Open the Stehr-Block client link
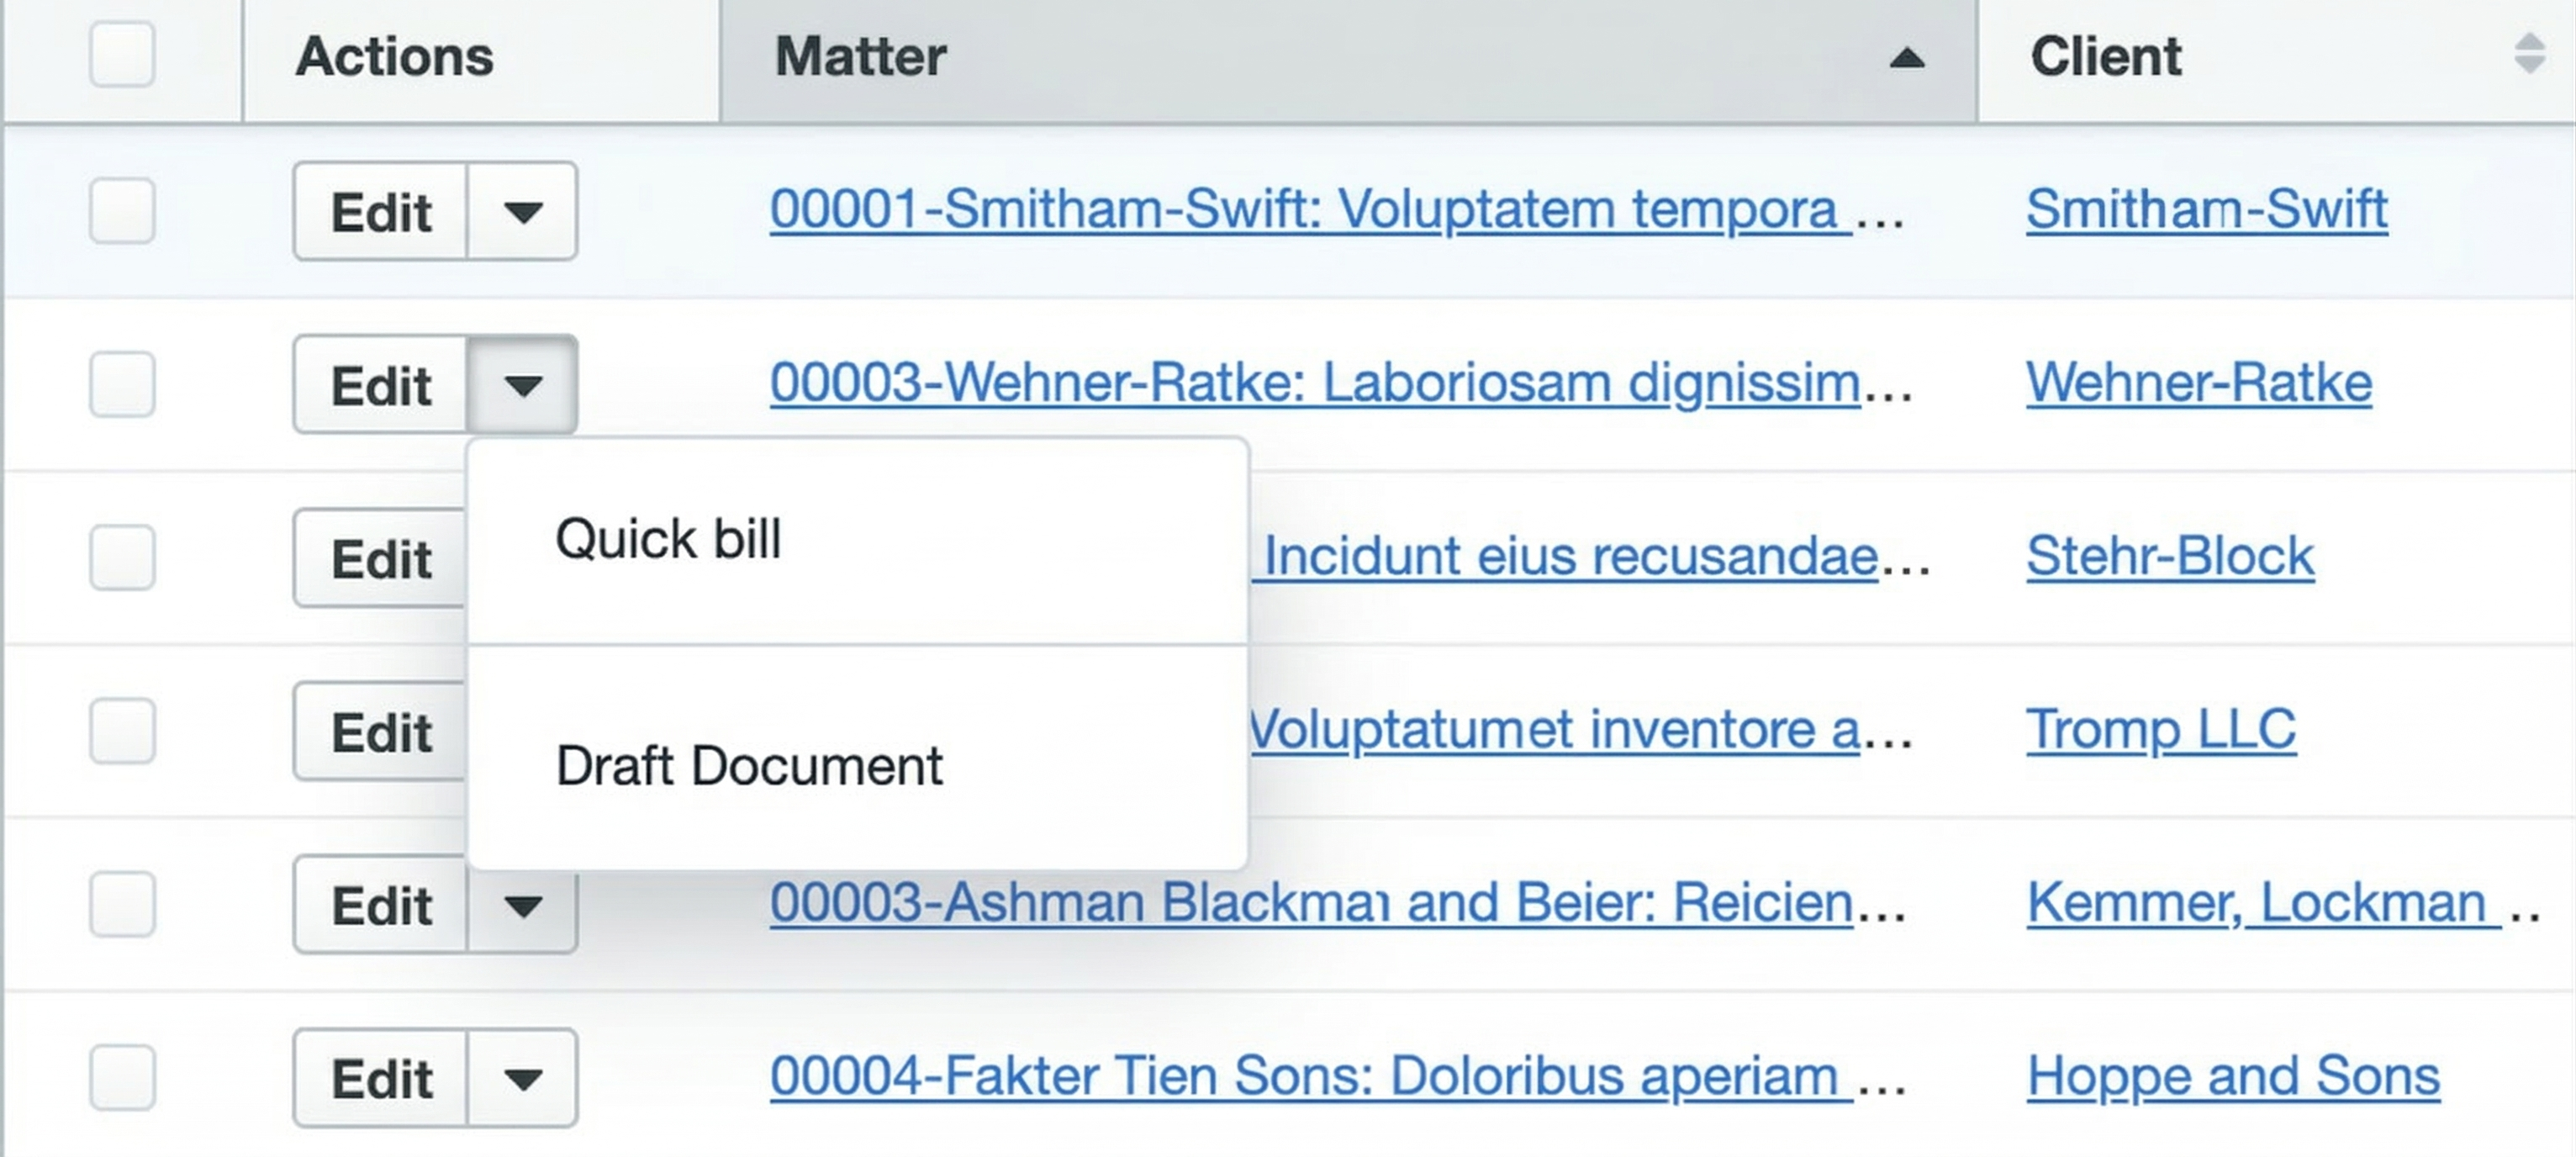 pyautogui.click(x=2169, y=556)
